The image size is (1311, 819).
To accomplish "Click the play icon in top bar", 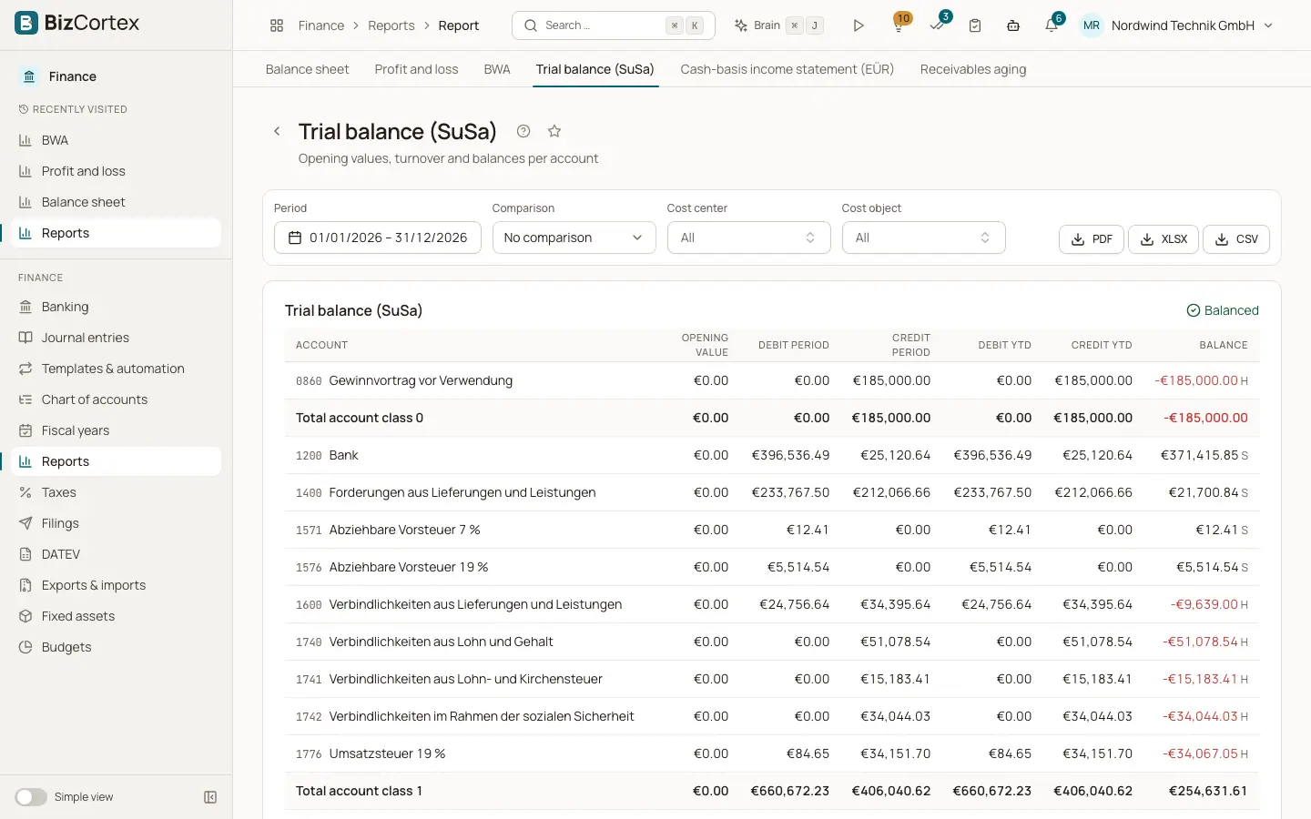I will (x=858, y=25).
